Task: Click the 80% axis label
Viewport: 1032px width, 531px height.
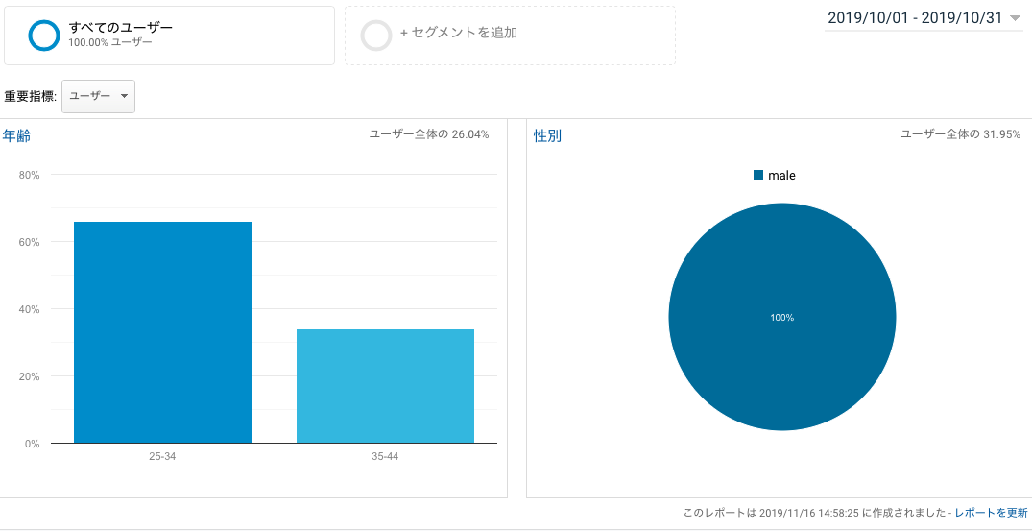Action: (x=30, y=175)
